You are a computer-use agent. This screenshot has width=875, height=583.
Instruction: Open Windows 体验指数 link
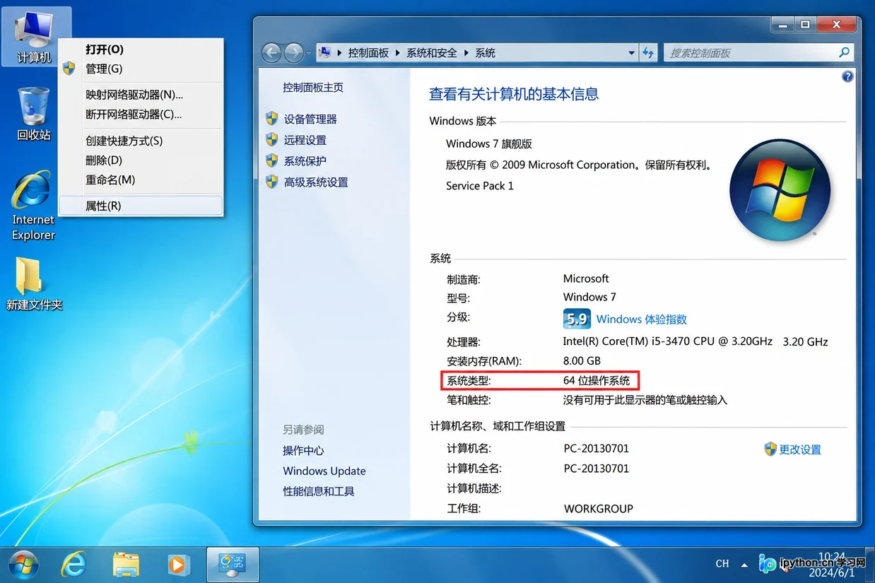pyautogui.click(x=642, y=319)
